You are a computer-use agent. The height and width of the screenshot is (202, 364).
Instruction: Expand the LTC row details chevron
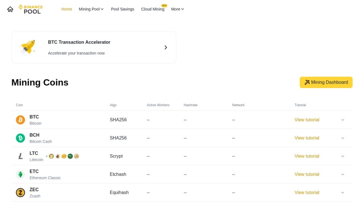click(x=343, y=156)
